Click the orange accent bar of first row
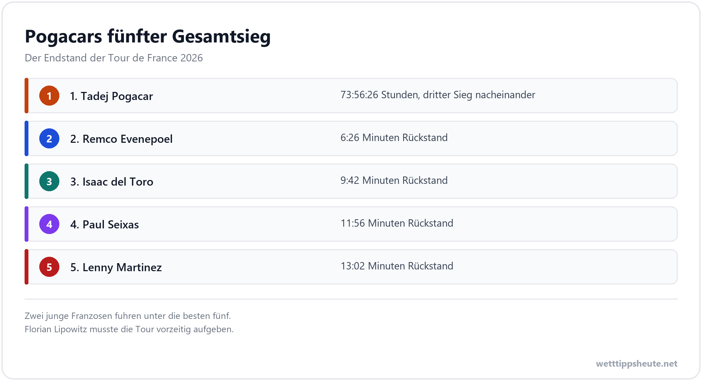The width and height of the screenshot is (702, 381). click(x=26, y=96)
